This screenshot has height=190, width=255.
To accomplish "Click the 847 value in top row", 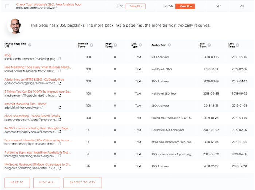I will coord(218,6).
